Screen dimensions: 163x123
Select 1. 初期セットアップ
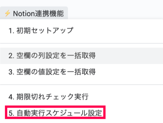tap(41, 31)
